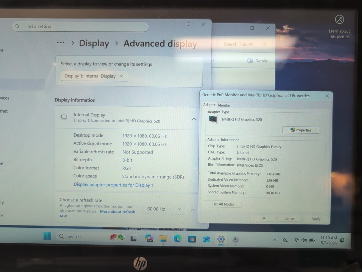The height and width of the screenshot is (272, 362).
Task: Click the Internal Display laptop icon
Action: (64, 117)
